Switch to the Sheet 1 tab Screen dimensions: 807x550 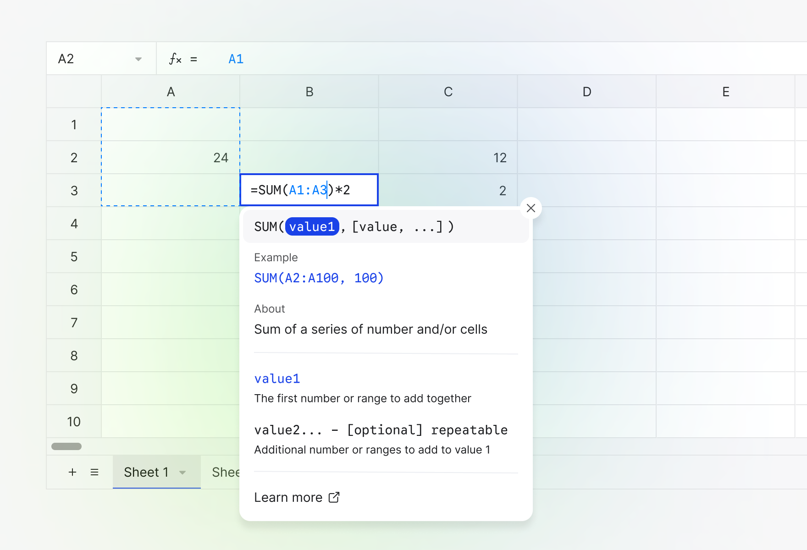click(x=157, y=472)
